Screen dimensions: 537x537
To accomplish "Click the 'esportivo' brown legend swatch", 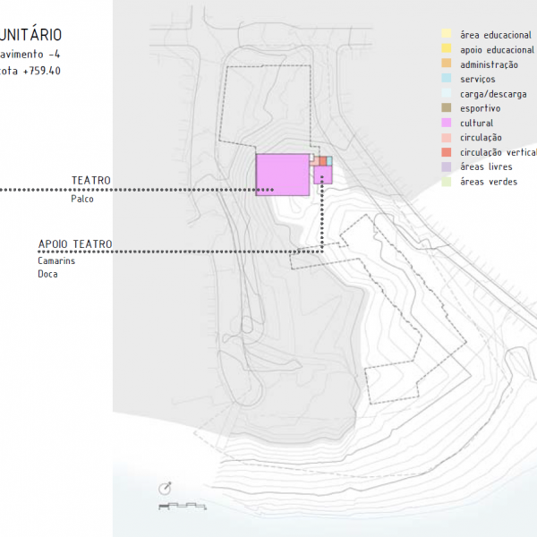I will click(x=446, y=108).
